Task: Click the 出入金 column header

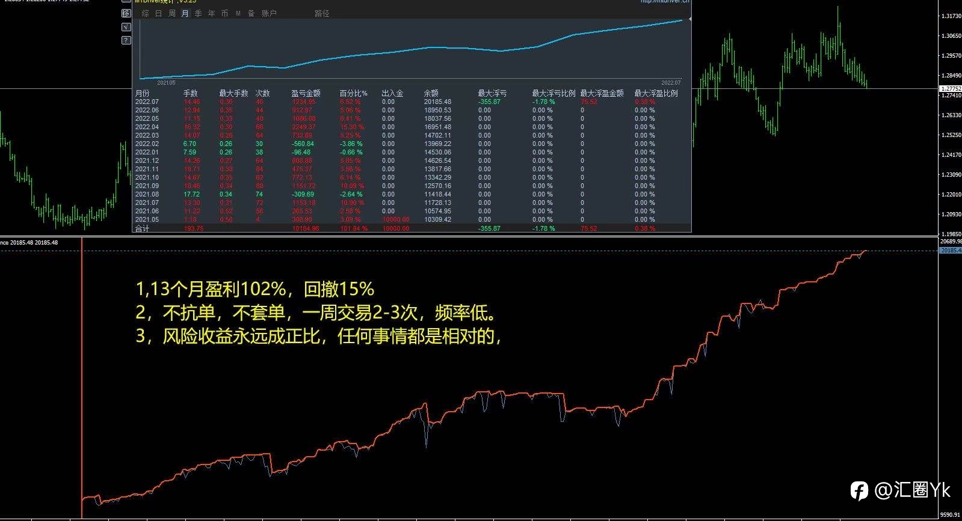Action: [x=392, y=93]
